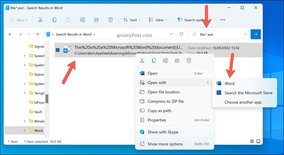The image size is (284, 155).
Task: Clear the search box with the X
Action: (245, 34)
